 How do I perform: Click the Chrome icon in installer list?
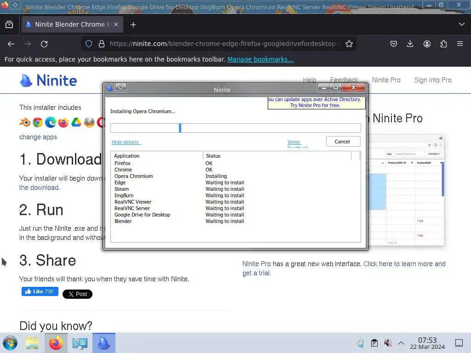[38, 122]
